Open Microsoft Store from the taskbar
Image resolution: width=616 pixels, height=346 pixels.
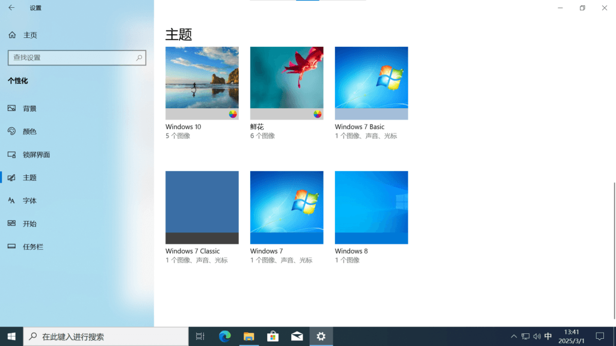point(273,336)
